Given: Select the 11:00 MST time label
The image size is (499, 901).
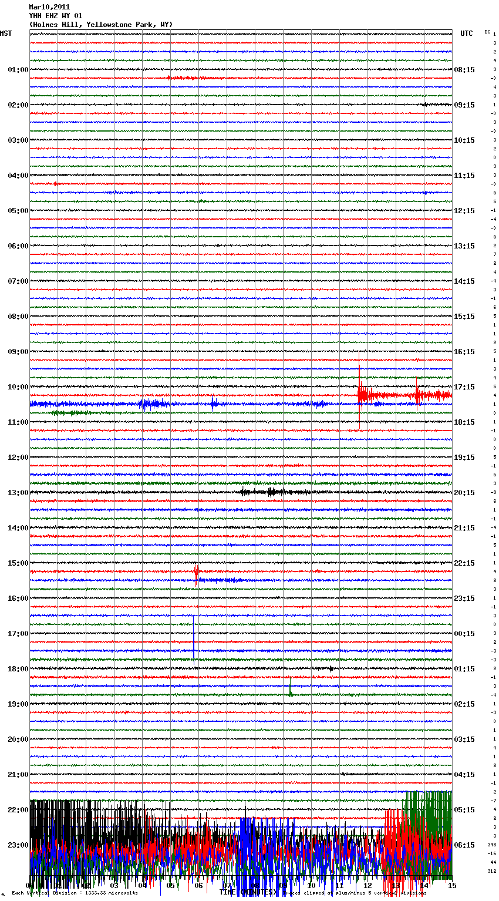Looking at the screenshot, I should (x=18, y=422).
